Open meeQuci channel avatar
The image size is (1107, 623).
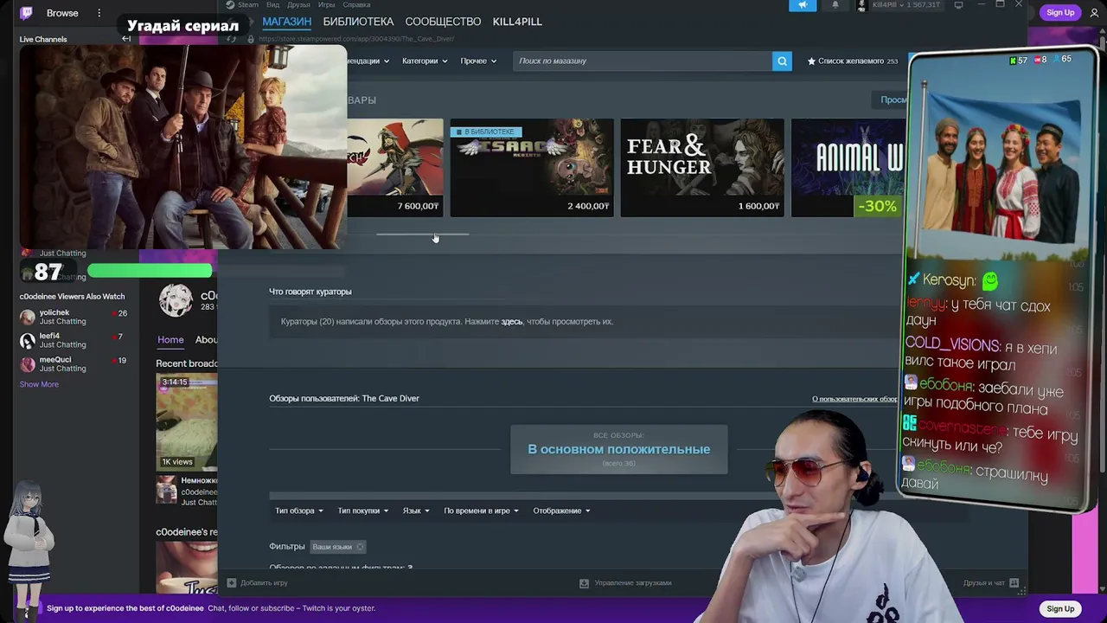[x=28, y=363]
